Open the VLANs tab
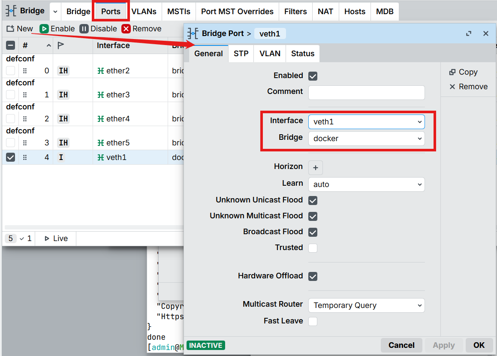The height and width of the screenshot is (356, 497). click(x=144, y=12)
